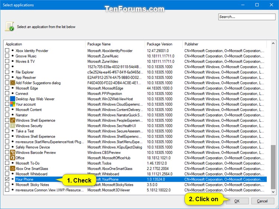Maximize the Select applications window
Screen dimensions: 279x209
click(x=257, y=5)
